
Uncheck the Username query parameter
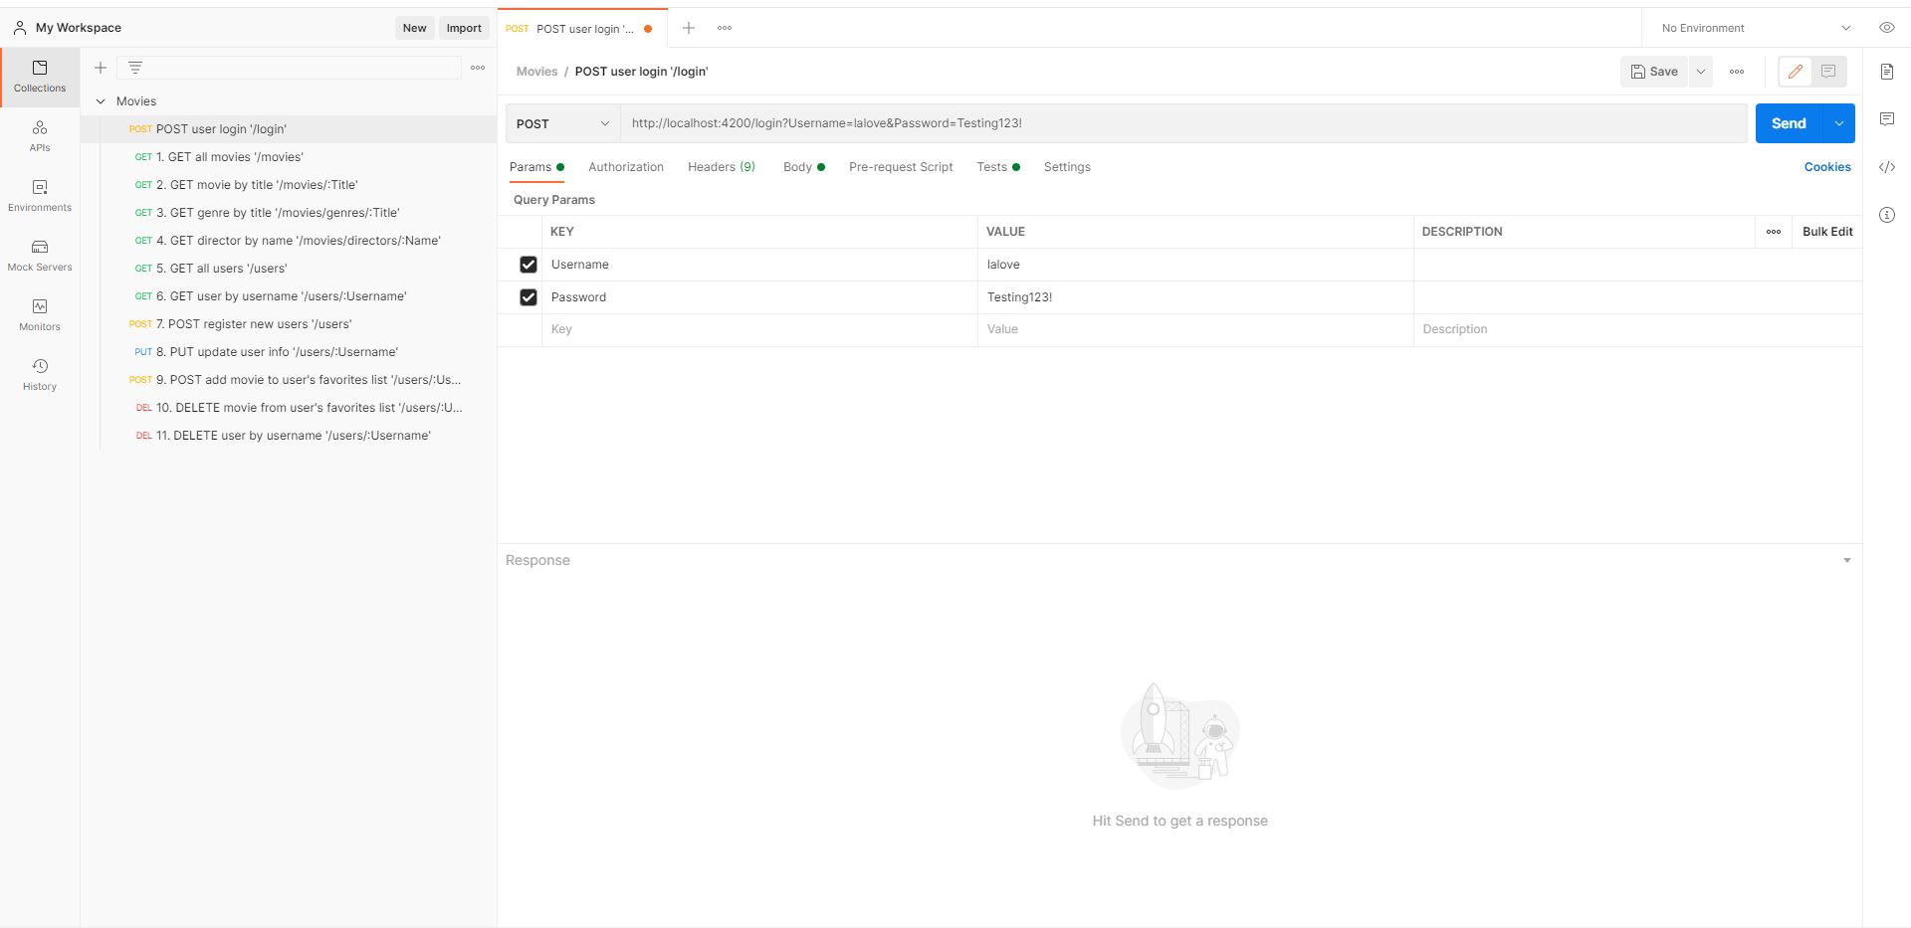click(x=528, y=265)
